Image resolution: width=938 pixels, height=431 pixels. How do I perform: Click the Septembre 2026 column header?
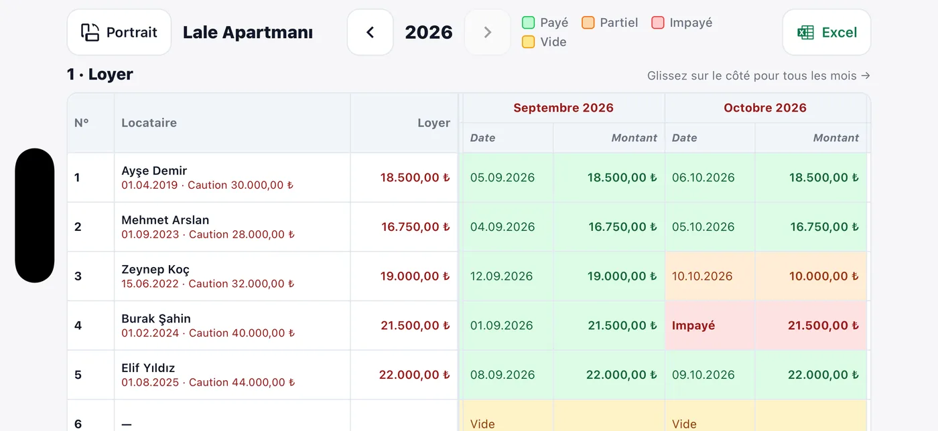563,108
